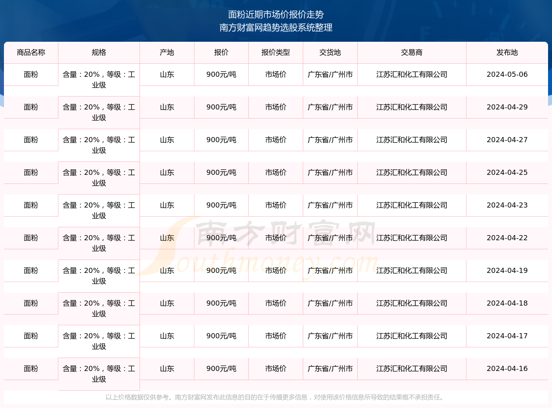Click the 规格 cell in the 2024-04-27 row
This screenshot has width=552, height=408.
click(x=99, y=145)
